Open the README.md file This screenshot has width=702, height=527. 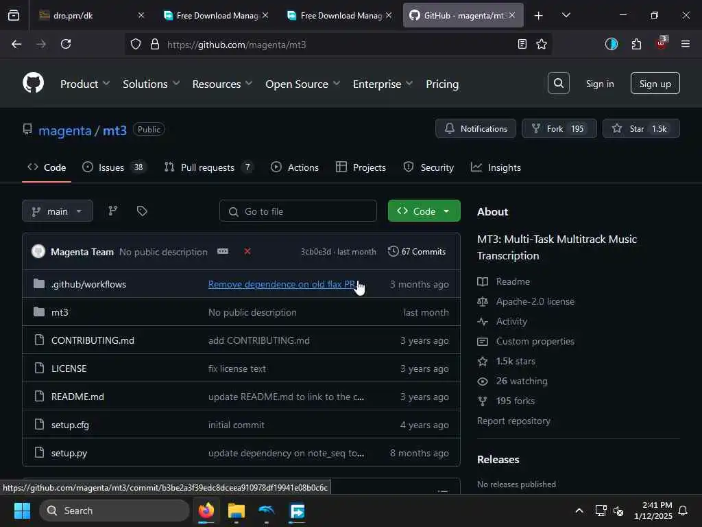[x=77, y=397]
